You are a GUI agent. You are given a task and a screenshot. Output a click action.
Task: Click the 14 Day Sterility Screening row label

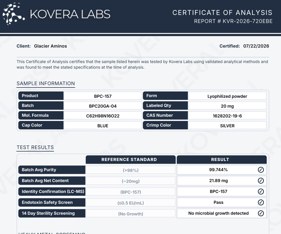(x=52, y=213)
